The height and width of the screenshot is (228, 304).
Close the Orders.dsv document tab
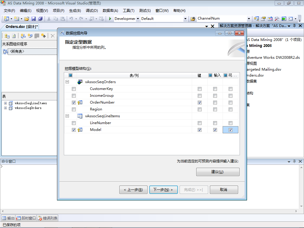[x=213, y=26]
